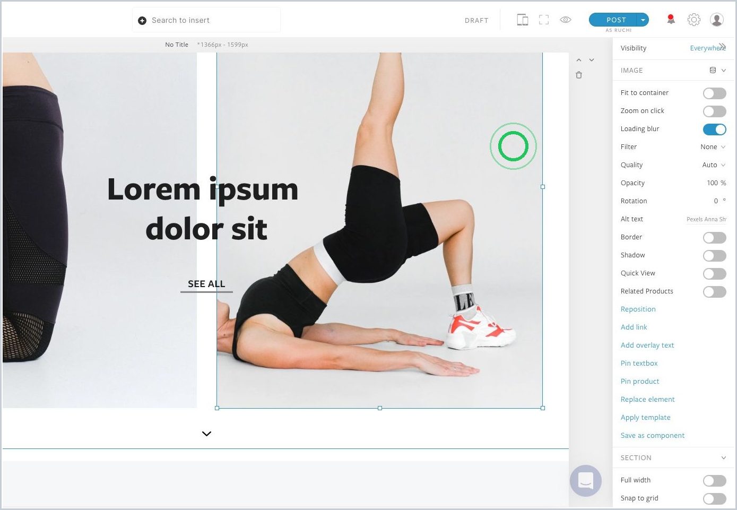Edit the Alt text field
This screenshot has height=510, width=737.
pos(706,219)
